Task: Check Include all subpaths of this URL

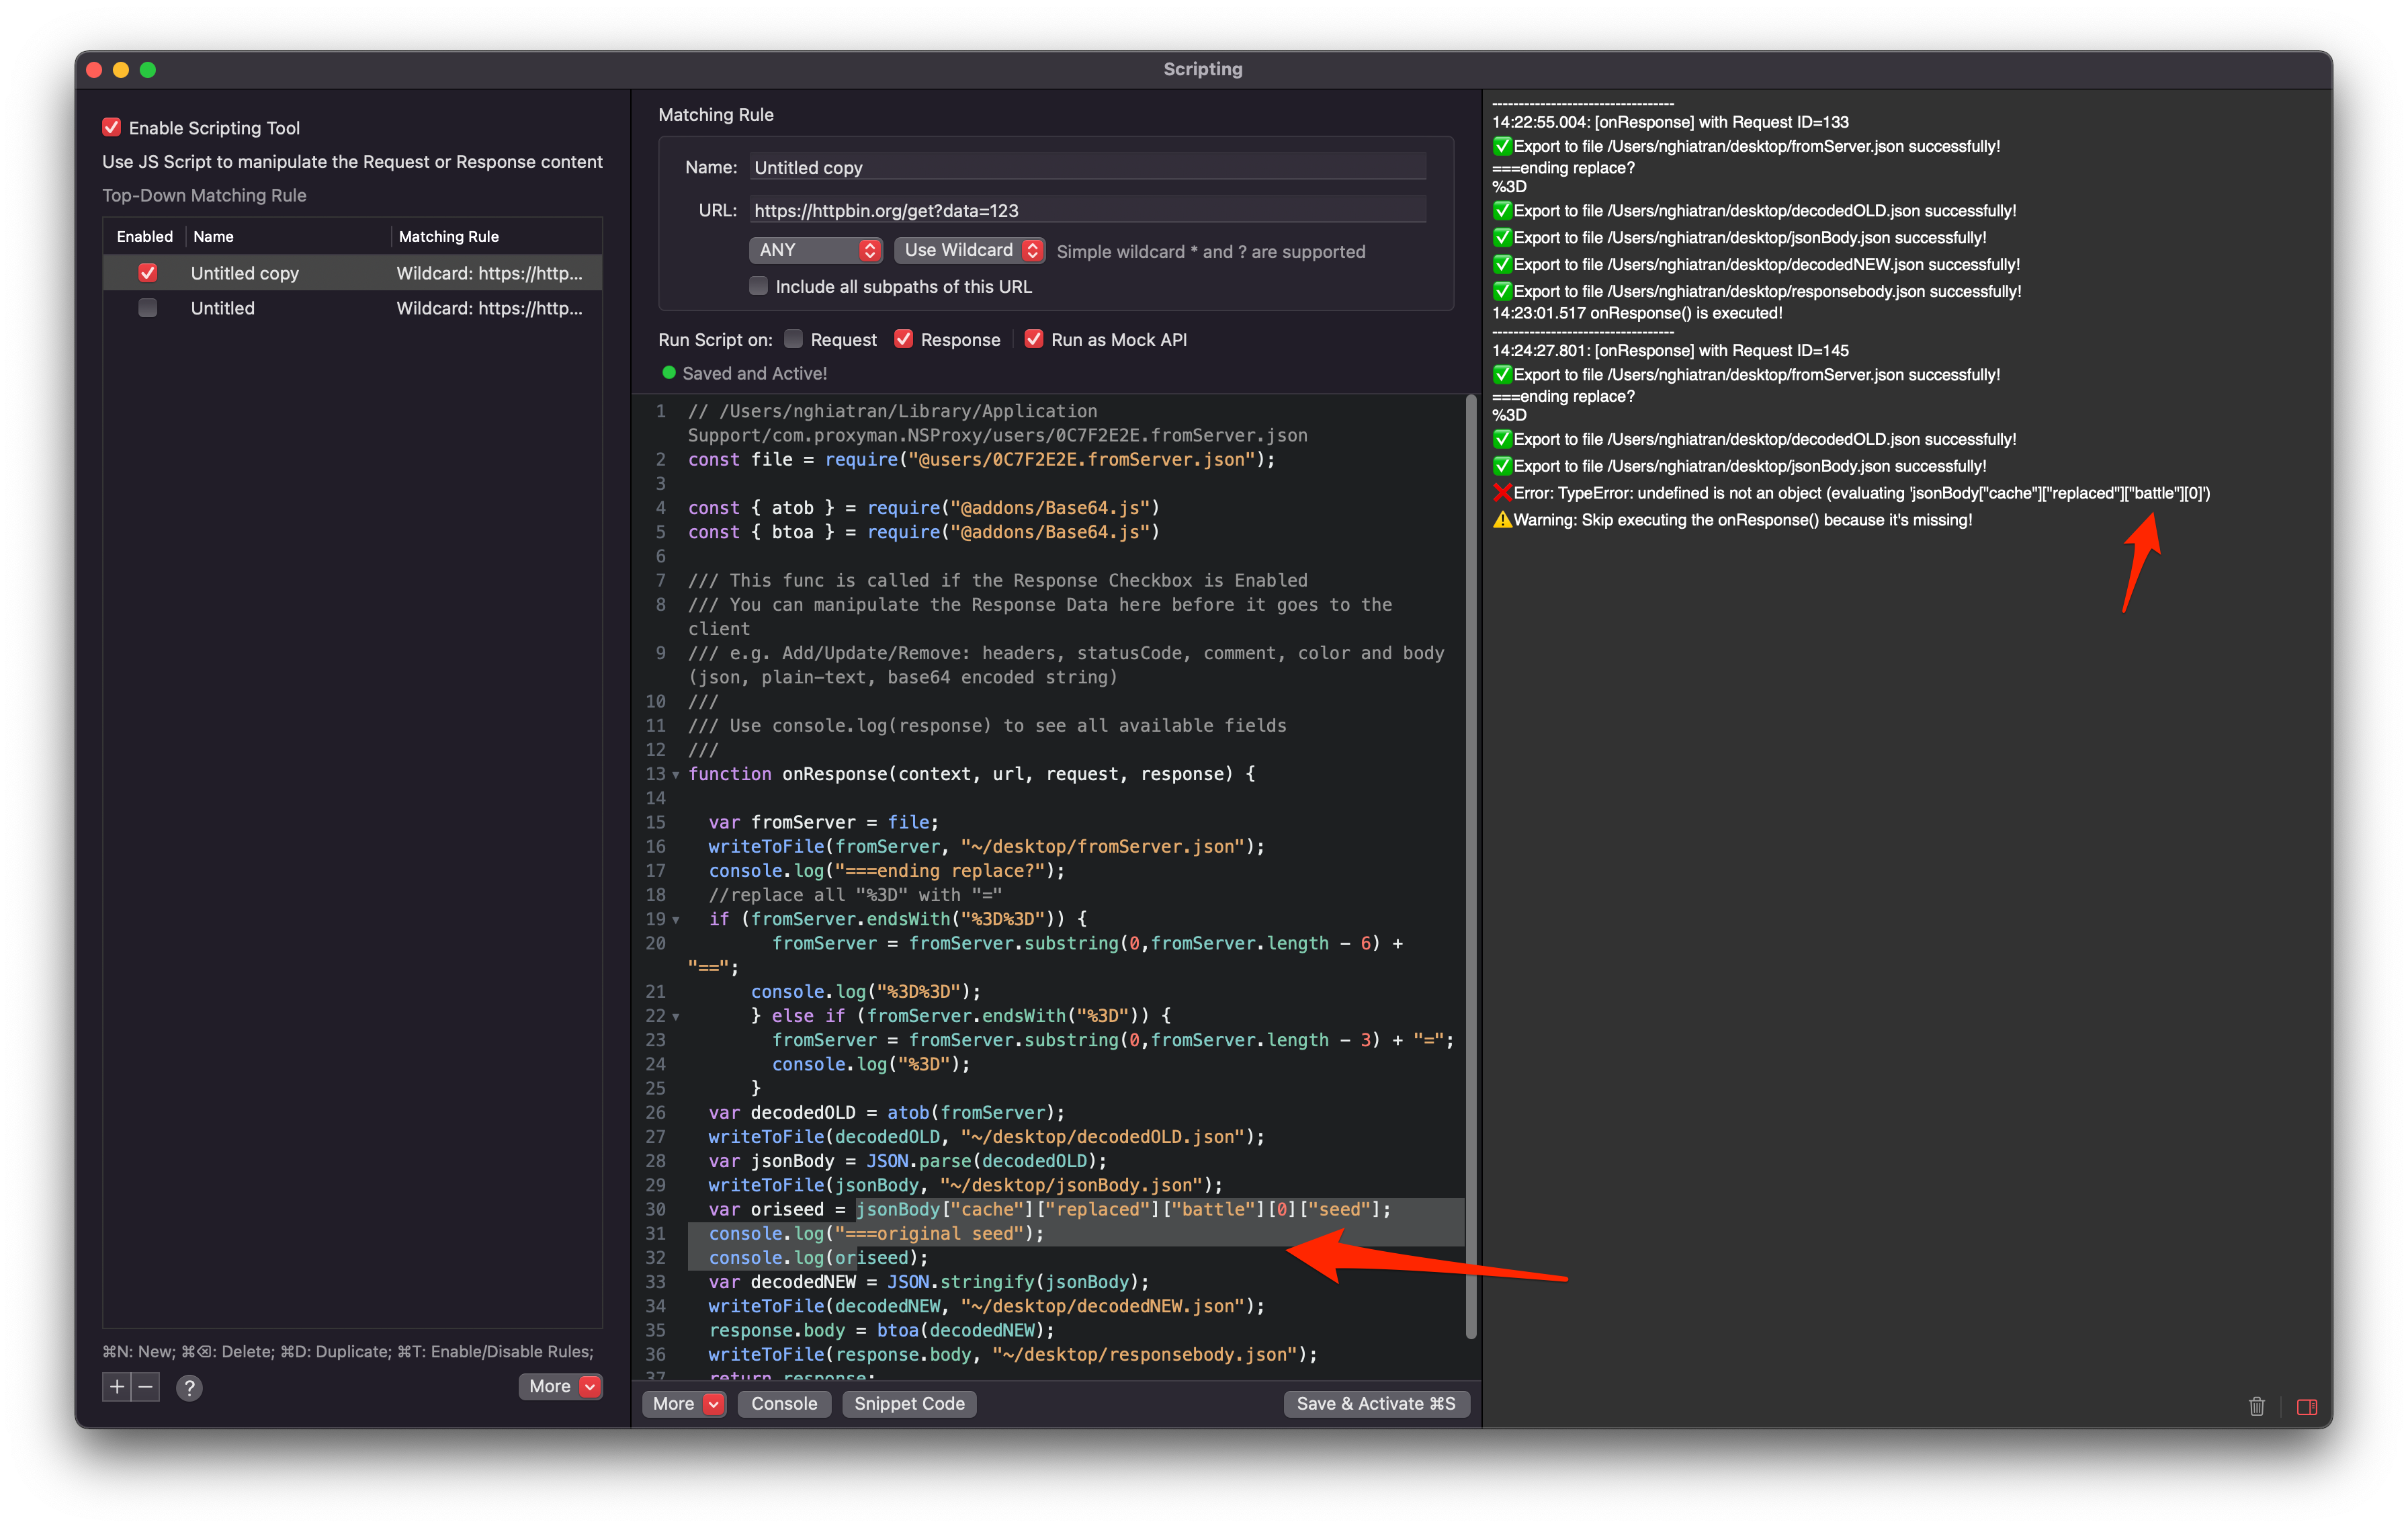Action: pyautogui.click(x=759, y=286)
